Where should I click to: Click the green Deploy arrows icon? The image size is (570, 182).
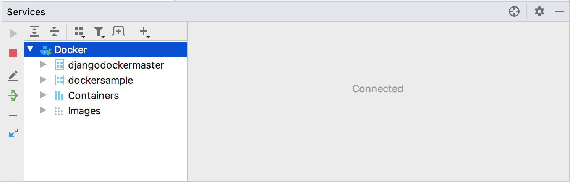click(13, 96)
